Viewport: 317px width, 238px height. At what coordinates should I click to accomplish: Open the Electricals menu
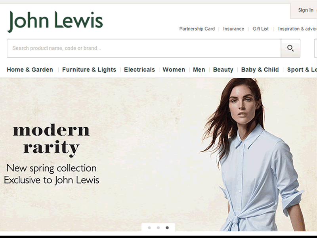pos(139,70)
